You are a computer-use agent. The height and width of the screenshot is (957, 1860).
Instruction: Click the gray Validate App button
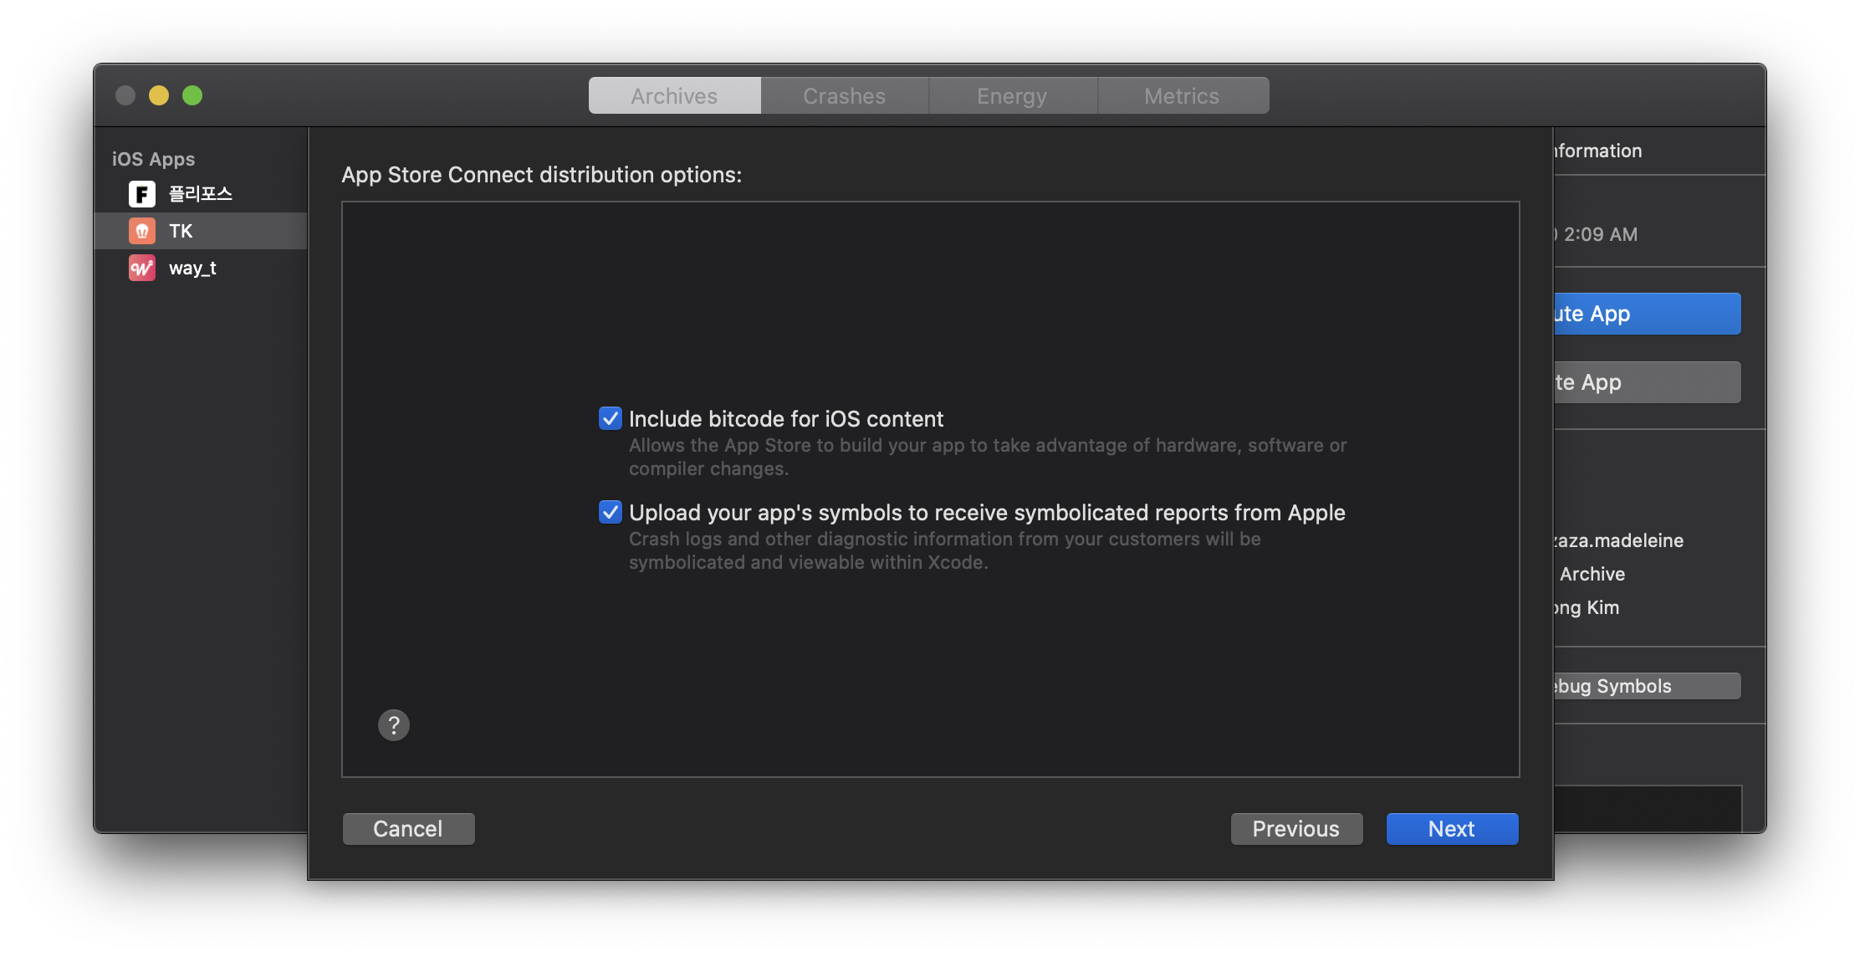click(x=1646, y=382)
